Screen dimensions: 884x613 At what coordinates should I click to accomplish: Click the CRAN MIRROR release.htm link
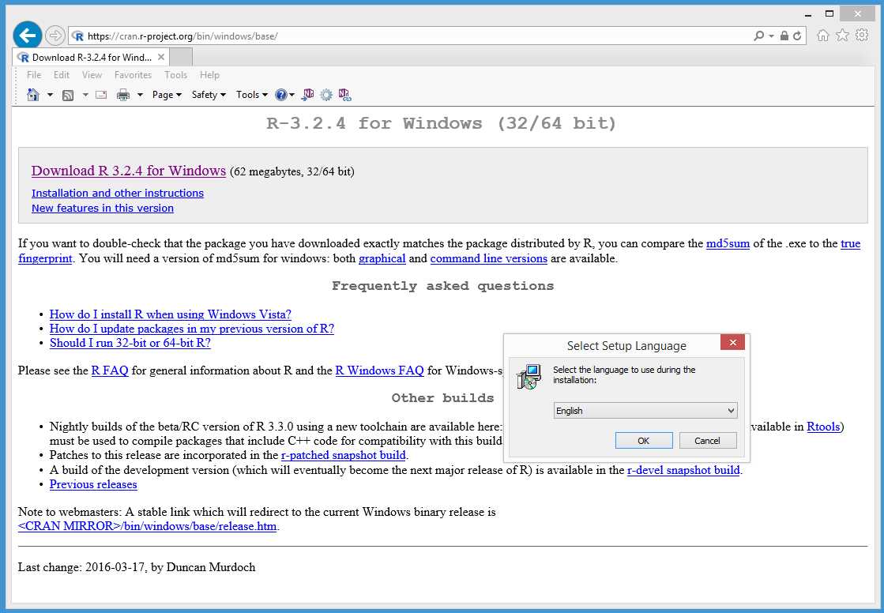coord(147,526)
